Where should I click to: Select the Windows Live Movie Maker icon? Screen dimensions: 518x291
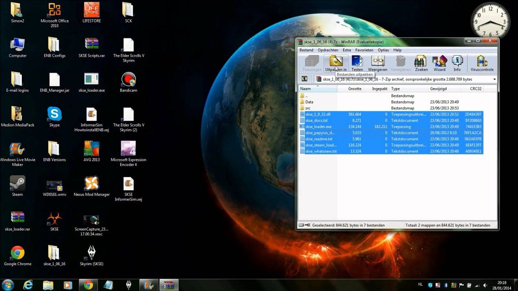click(x=17, y=154)
